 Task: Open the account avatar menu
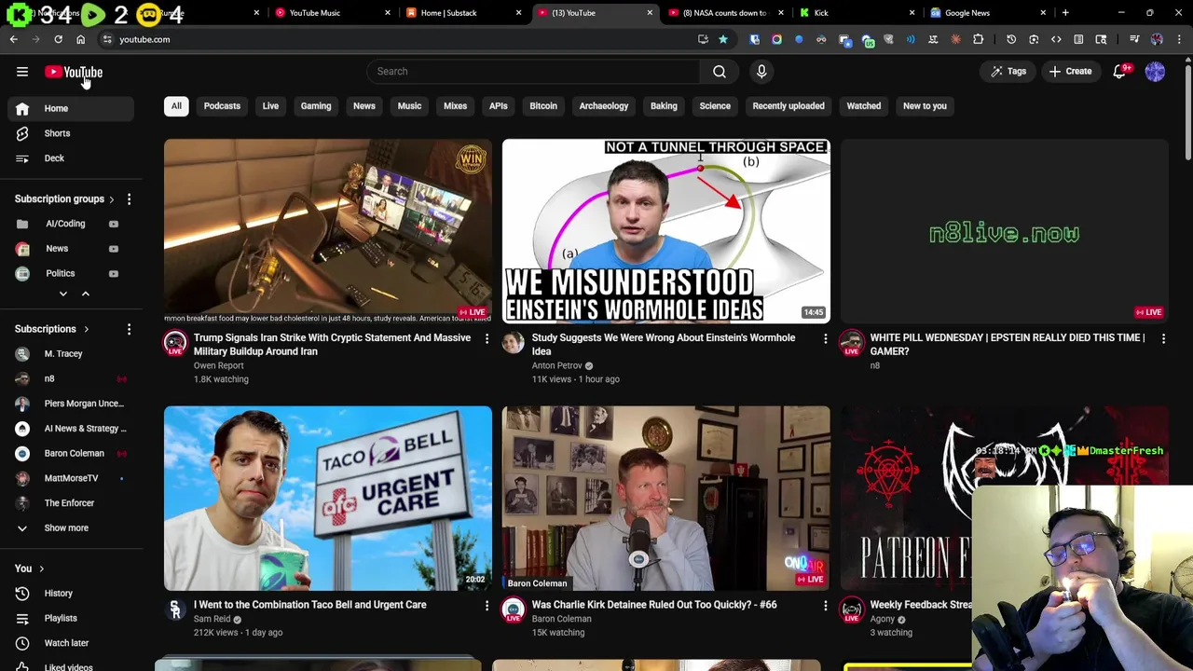(x=1155, y=71)
